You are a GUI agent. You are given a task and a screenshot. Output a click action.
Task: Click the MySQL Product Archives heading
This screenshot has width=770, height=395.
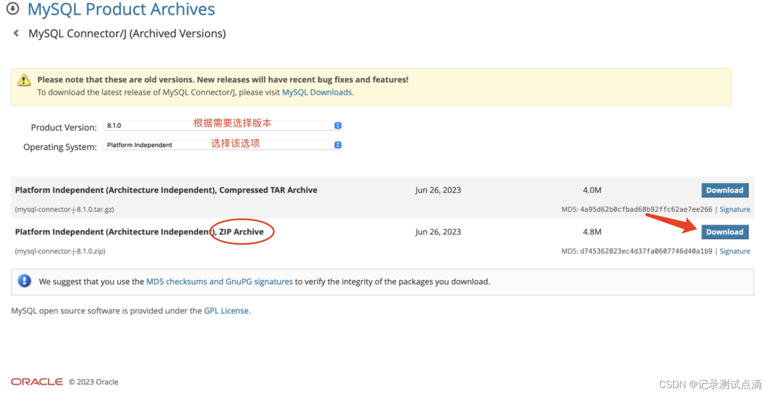click(x=121, y=9)
